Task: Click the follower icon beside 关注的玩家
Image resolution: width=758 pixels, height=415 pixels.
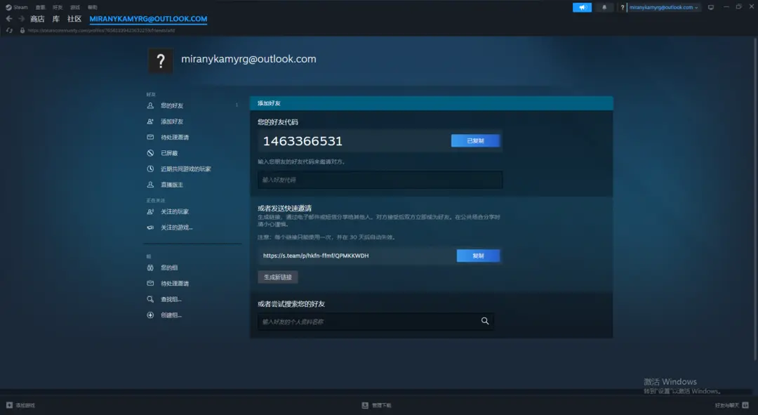Action: pyautogui.click(x=150, y=211)
